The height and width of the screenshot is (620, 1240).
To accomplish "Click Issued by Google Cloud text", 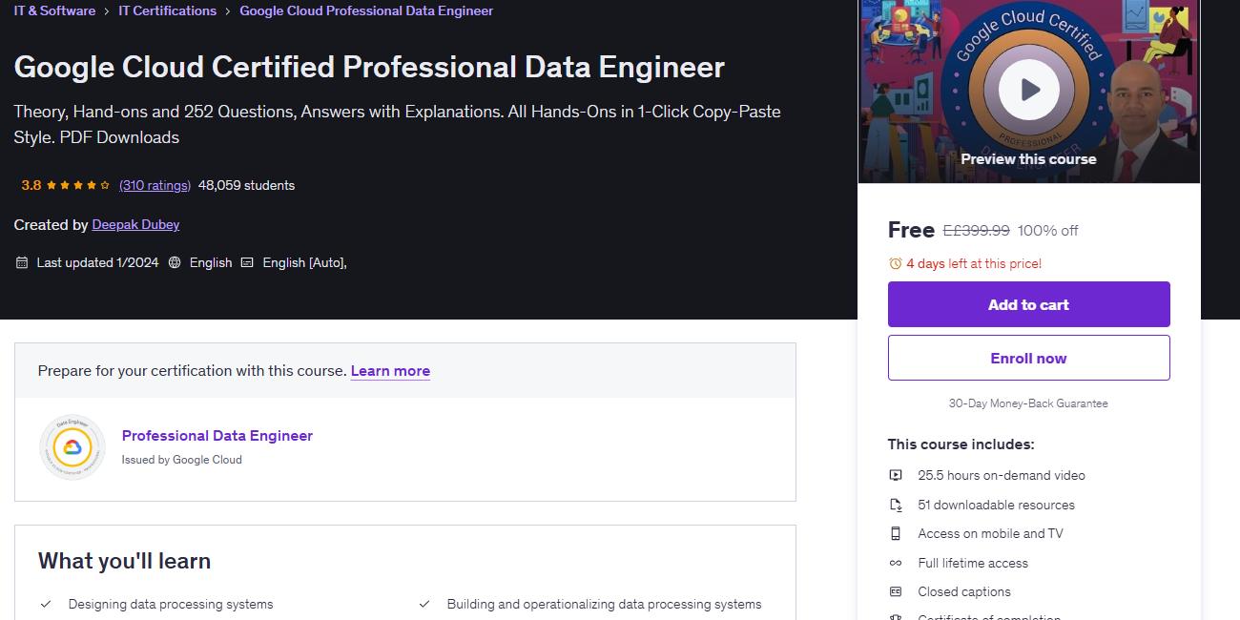I will click(x=181, y=460).
